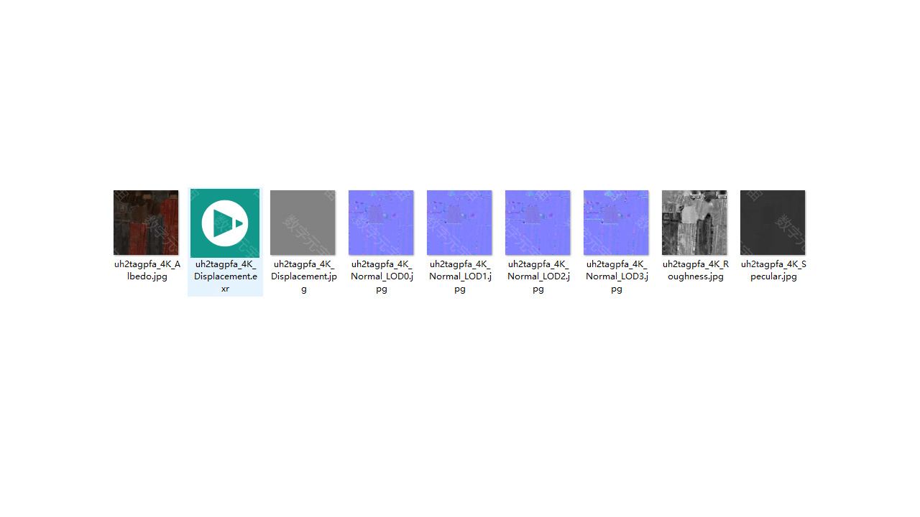The width and height of the screenshot is (920, 517).
Task: Click the Specular.jpg filename label
Action: [x=773, y=270]
